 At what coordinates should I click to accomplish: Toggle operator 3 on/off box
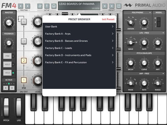point(24,41)
